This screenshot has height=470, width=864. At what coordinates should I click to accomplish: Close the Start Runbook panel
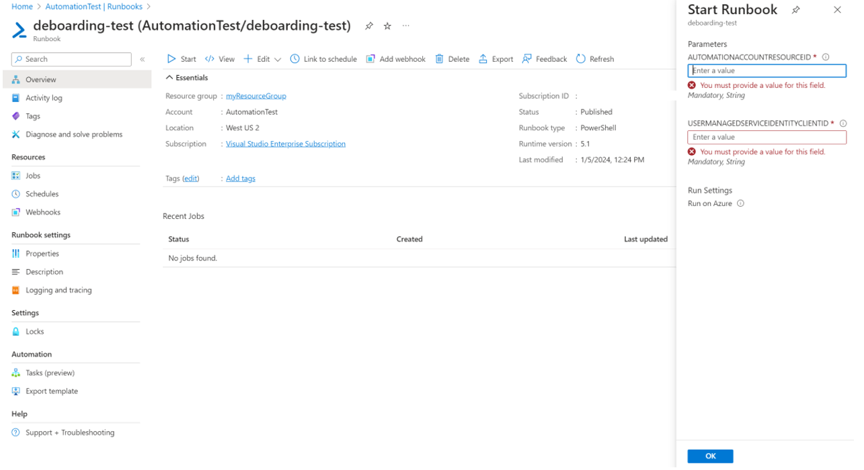[837, 10]
